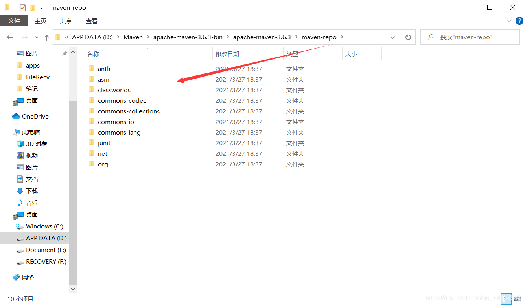Refresh the folder view
Viewport: 525px width, 305px height.
(x=408, y=37)
